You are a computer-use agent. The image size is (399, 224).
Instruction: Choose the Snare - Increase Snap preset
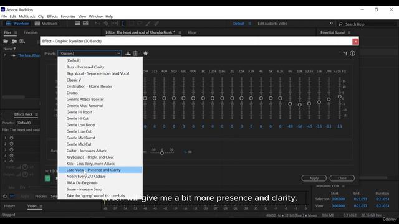100,189
